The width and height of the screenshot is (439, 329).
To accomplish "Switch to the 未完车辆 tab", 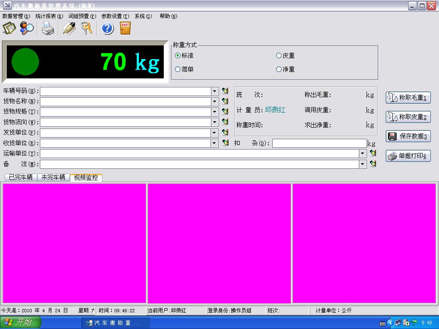I will pos(53,177).
